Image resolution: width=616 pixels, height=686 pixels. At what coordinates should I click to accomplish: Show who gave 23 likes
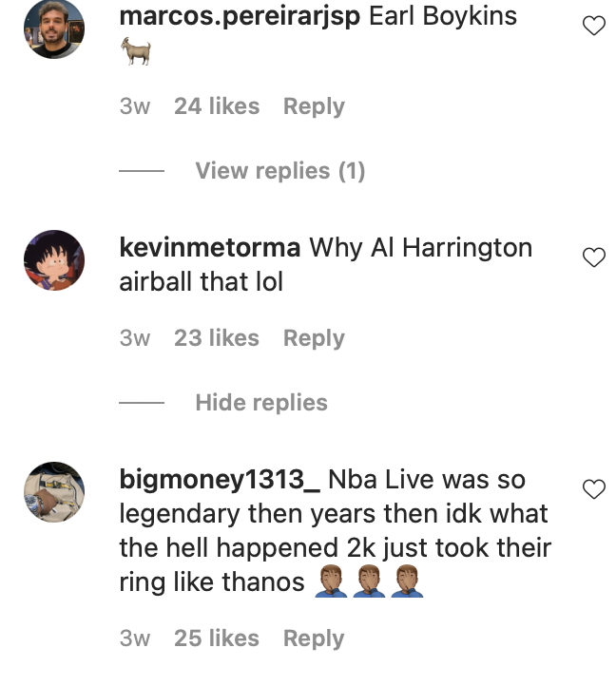216,338
